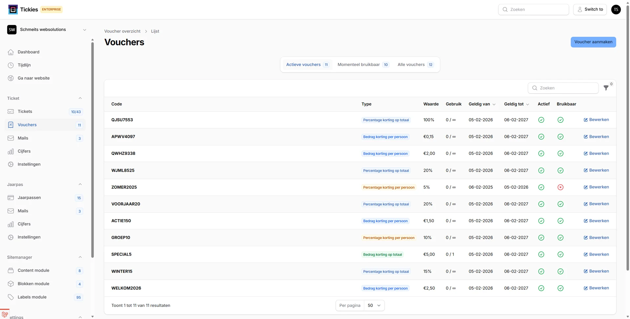
Task: Click Bewerken for voucher WINTER15
Action: click(x=596, y=271)
